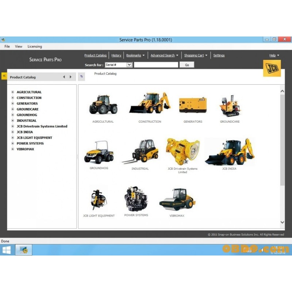This screenshot has height=292, width=292.
Task: Click the window title bar app icon
Action: tap(3, 39)
